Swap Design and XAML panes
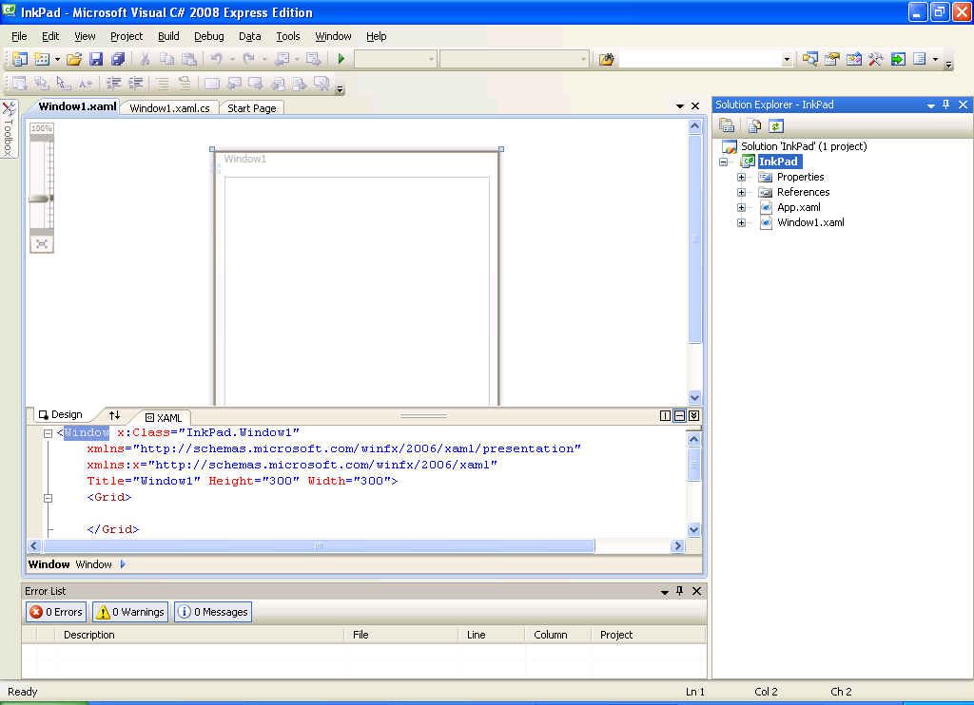This screenshot has width=974, height=705. point(114,415)
